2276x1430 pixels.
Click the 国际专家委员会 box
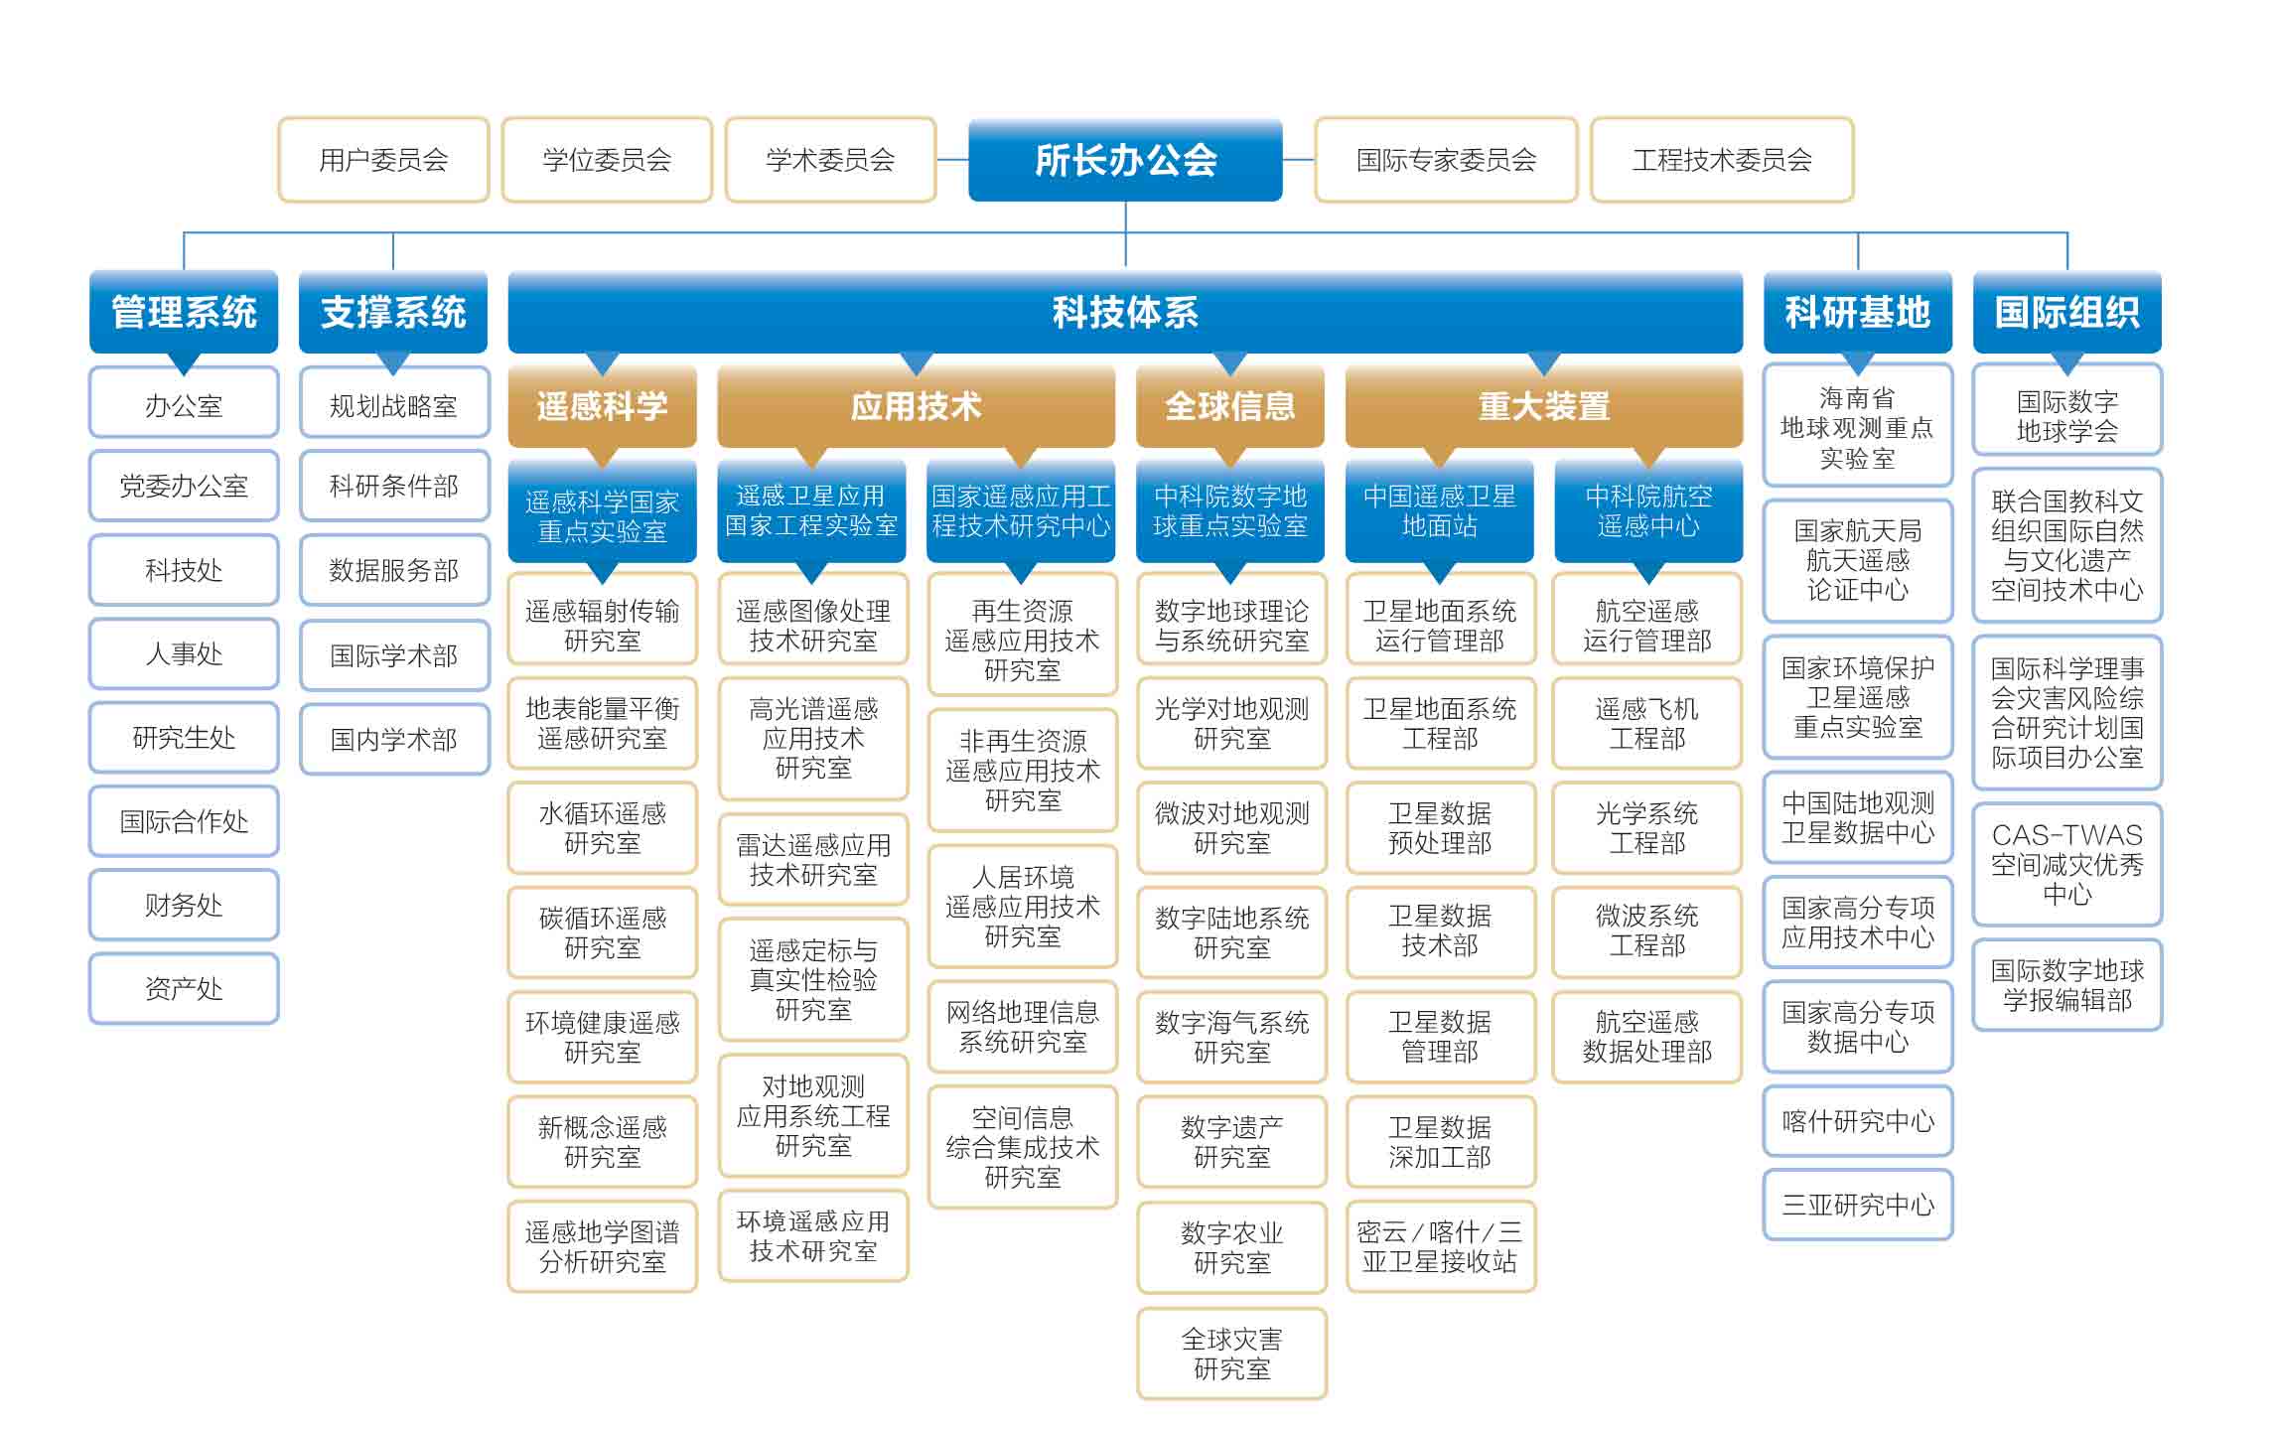point(1446,160)
